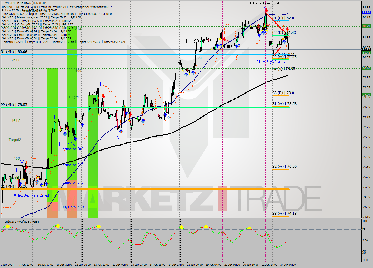Screen dimensions: 373x268
Task: Click the 78.15 price axis value
Action: coord(366,117)
